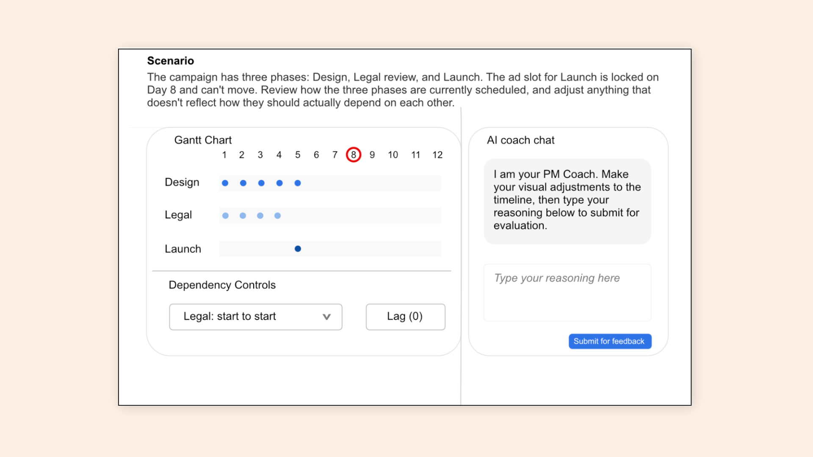
Task: Click the dropdown chevron arrow in dependency selector
Action: pyautogui.click(x=326, y=317)
